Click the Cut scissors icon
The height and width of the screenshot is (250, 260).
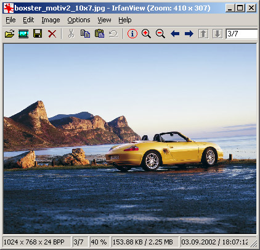[71, 33]
